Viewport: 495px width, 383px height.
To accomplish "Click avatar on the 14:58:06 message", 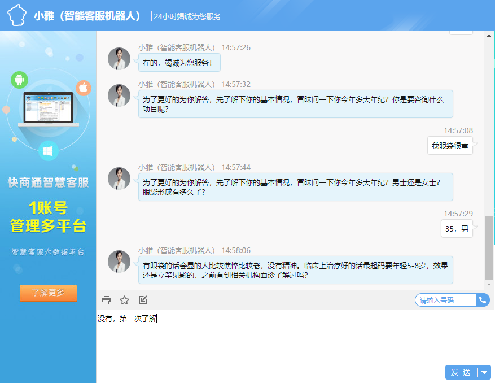I will pos(119,262).
